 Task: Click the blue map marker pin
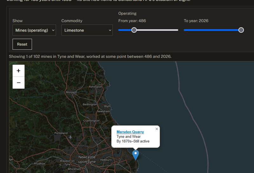tap(136, 155)
